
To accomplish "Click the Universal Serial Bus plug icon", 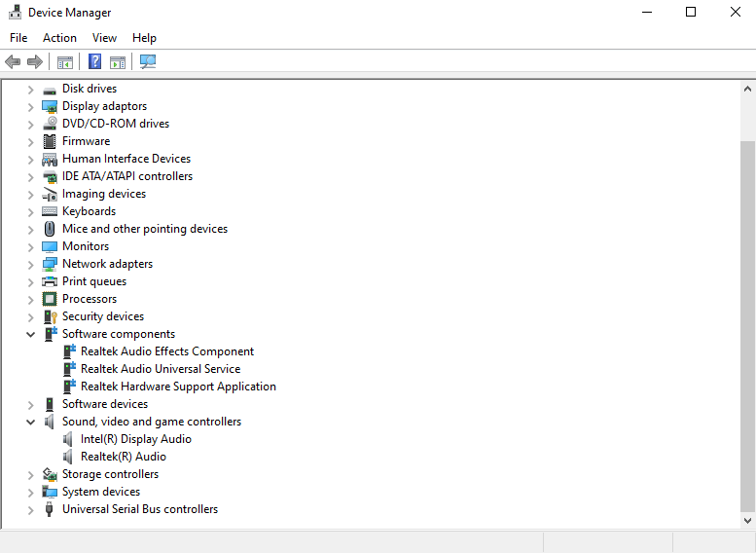I will point(49,509).
